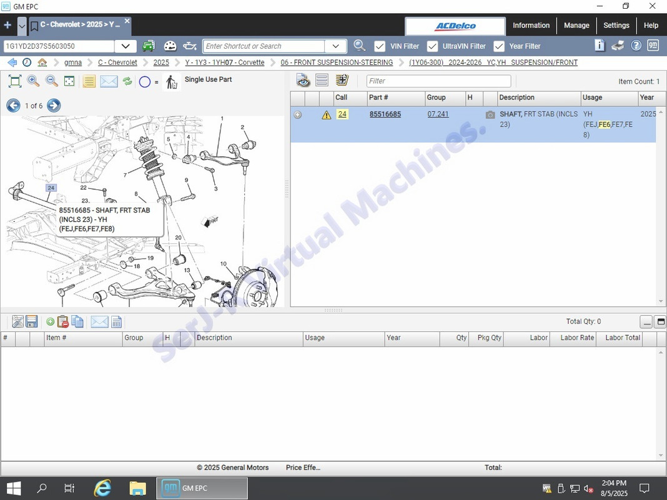Open group 07.241 link
Screen dimensions: 667x500
(x=438, y=114)
